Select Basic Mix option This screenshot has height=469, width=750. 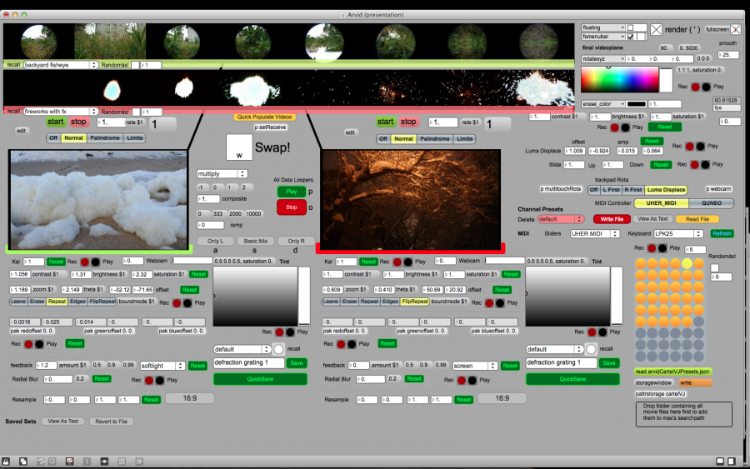256,241
